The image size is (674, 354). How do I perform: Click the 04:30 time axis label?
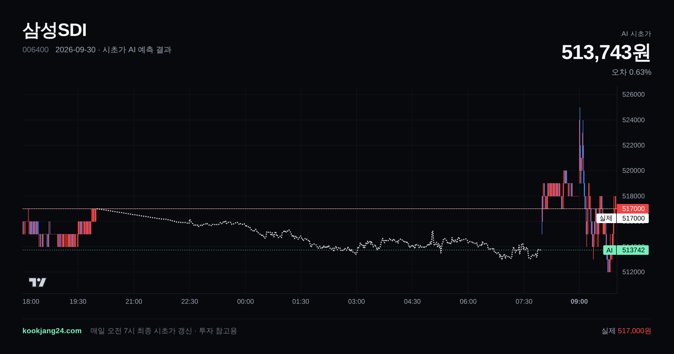coord(412,301)
